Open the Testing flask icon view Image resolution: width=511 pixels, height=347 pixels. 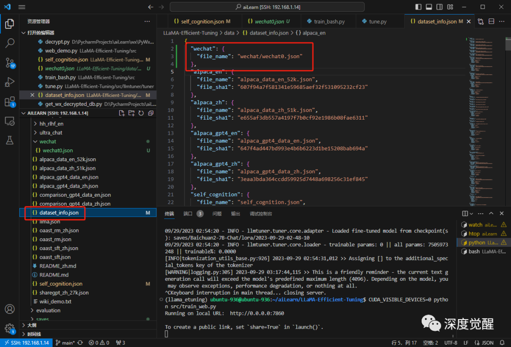pos(10,140)
